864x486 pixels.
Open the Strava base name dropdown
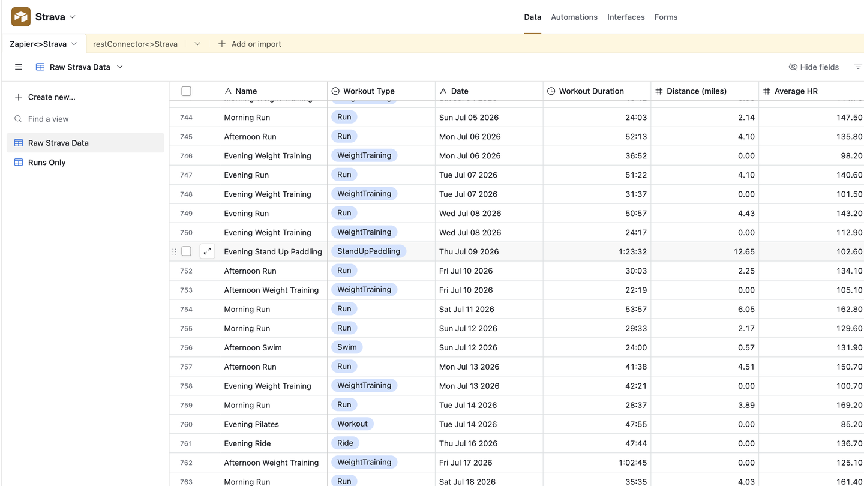tap(73, 17)
